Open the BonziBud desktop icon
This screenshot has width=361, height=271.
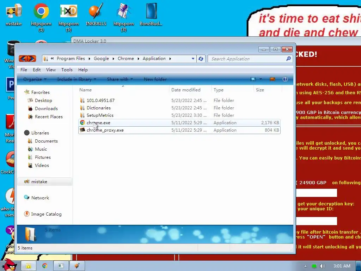click(x=151, y=14)
